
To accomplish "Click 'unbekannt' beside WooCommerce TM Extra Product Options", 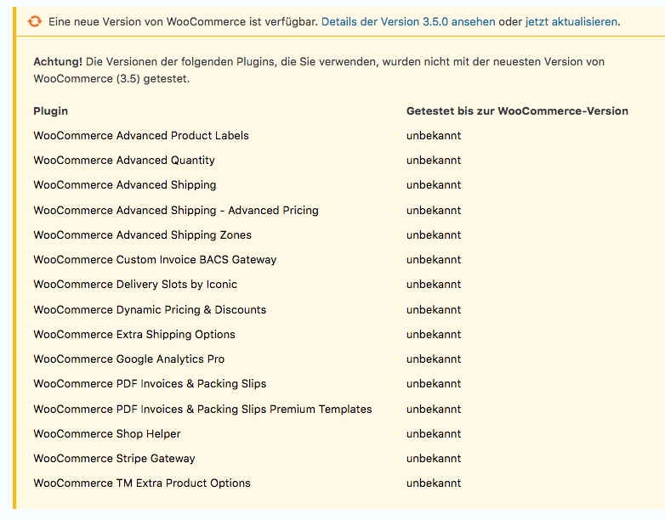I will tap(434, 483).
